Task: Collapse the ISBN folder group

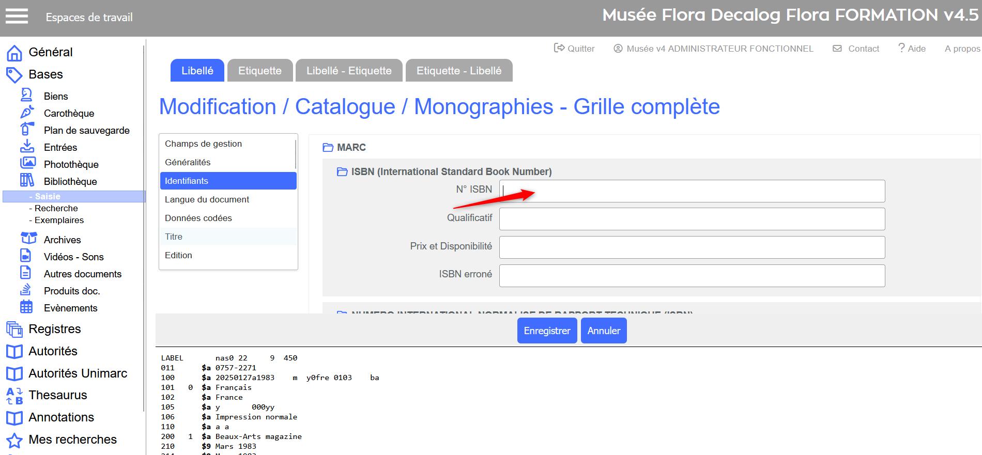Action: coord(342,172)
